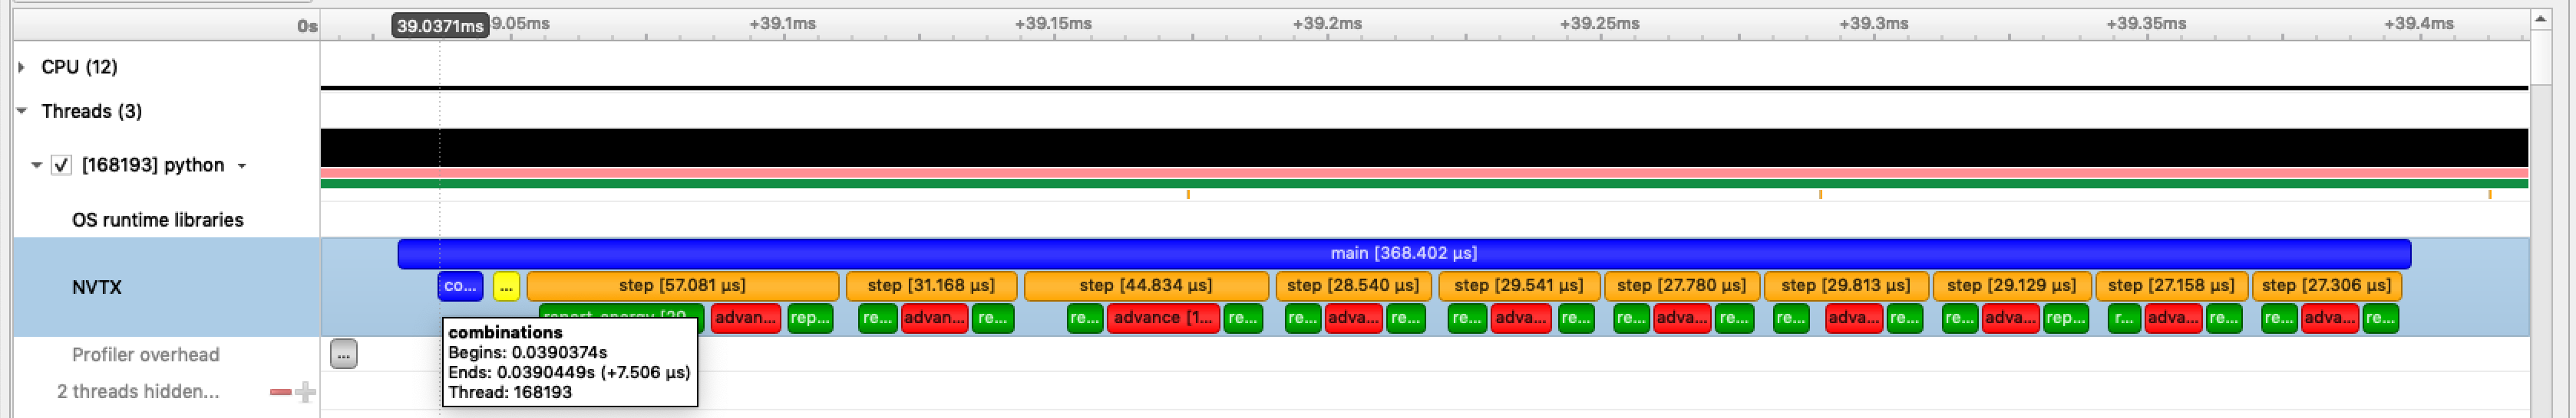Remove hidden threads with the red minus icon
2576x418 pixels.
tap(280, 392)
